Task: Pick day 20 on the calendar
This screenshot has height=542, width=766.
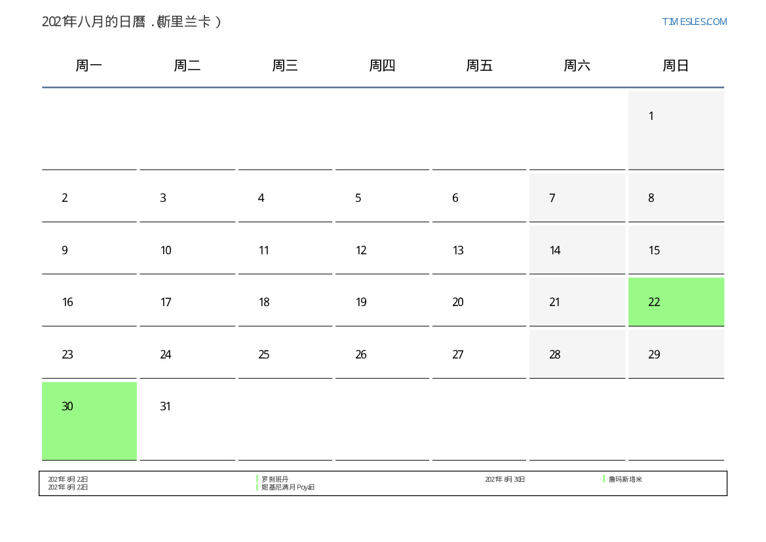Action: (x=479, y=302)
